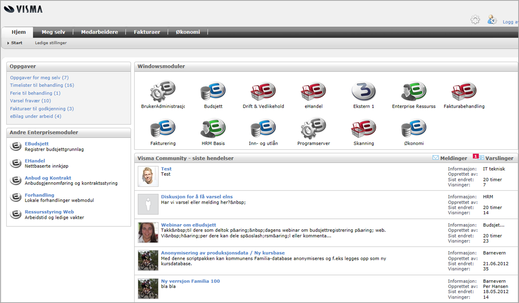Open the Ekstern 1 module icon
The image size is (519, 303).
tap(364, 91)
